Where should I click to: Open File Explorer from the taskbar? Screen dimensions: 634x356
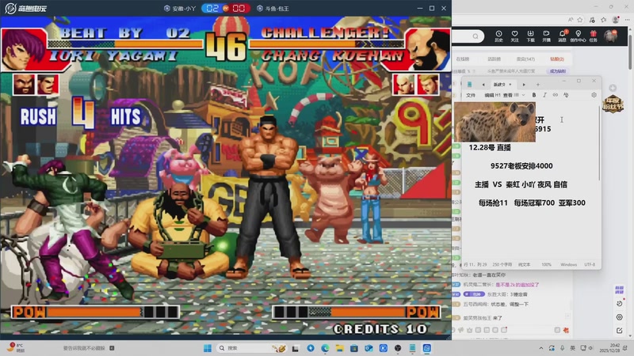[x=339, y=348]
